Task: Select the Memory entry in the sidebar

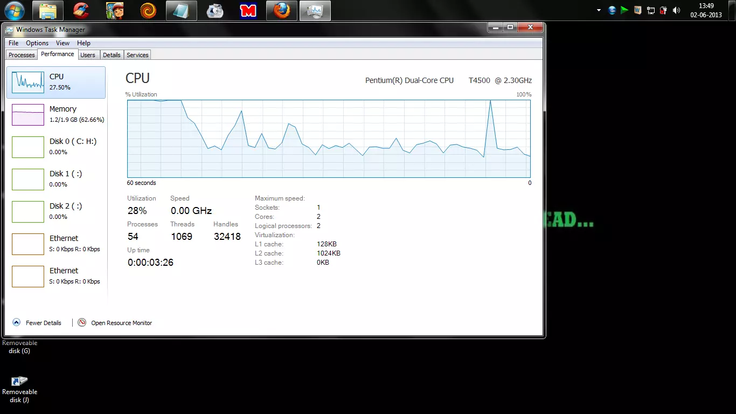Action: [56, 115]
